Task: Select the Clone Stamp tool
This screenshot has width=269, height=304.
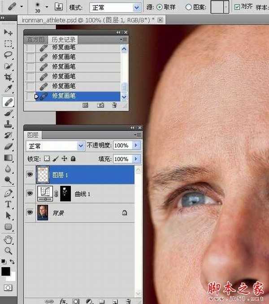Action: (x=8, y=124)
